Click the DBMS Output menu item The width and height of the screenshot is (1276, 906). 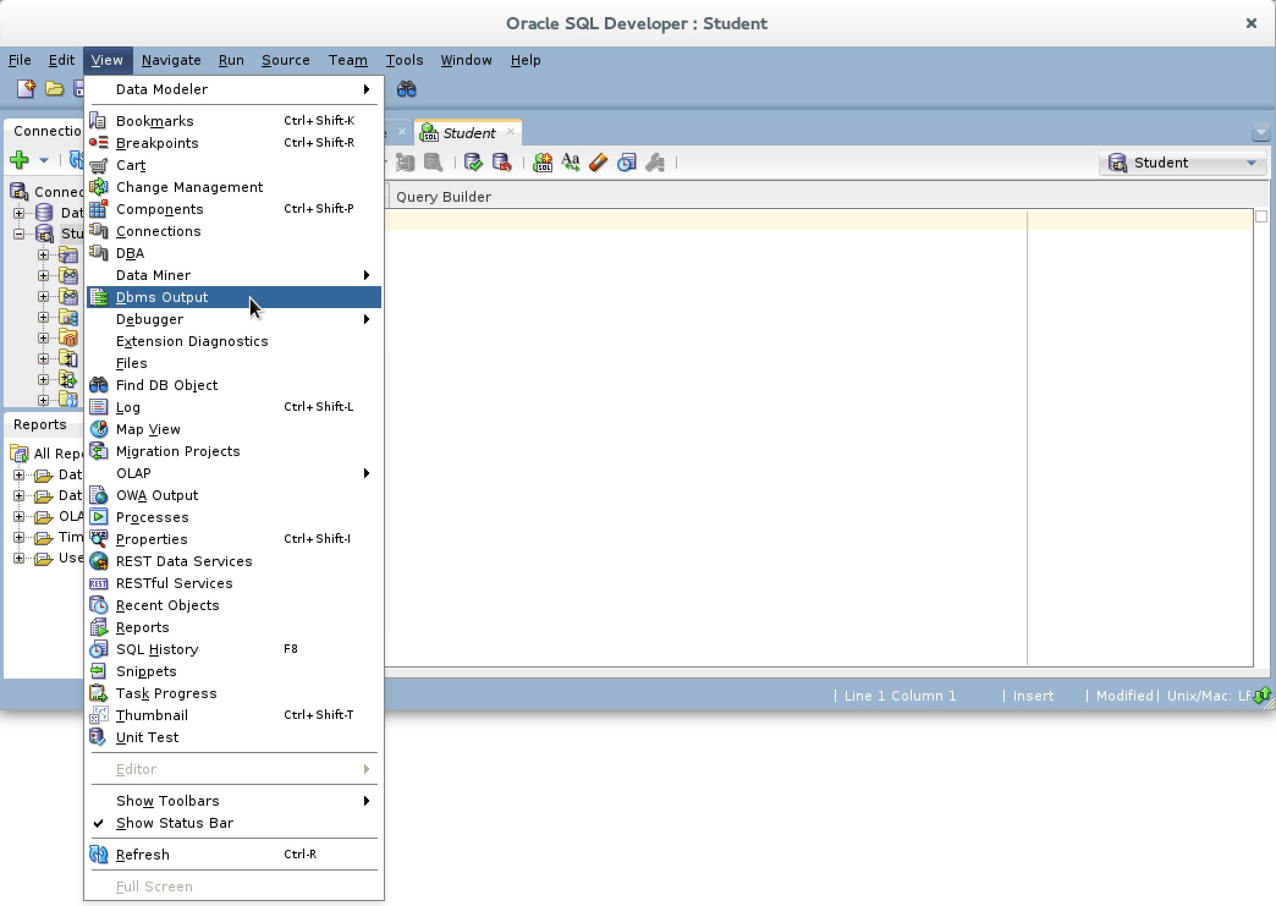(x=162, y=297)
